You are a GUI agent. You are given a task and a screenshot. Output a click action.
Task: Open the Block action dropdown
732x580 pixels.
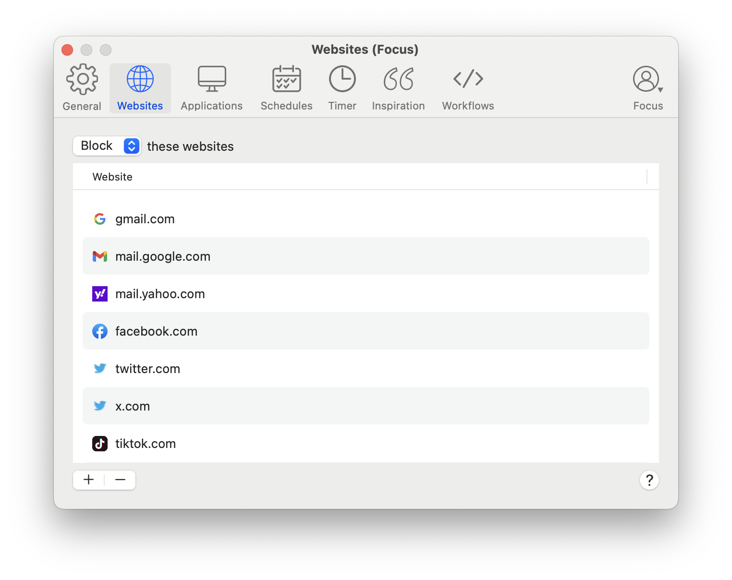coord(107,145)
